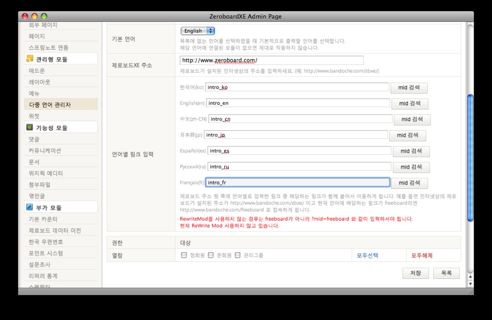Image resolution: width=492 pixels, height=320 pixels.
Task: Click the 저장 save button
Action: [x=416, y=273]
